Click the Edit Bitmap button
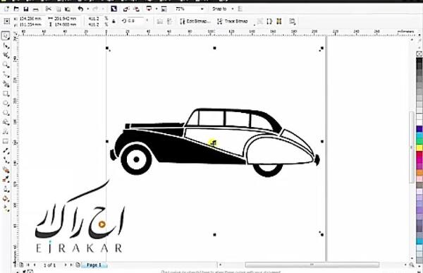Screen dimensions: 423x273 click(195, 21)
